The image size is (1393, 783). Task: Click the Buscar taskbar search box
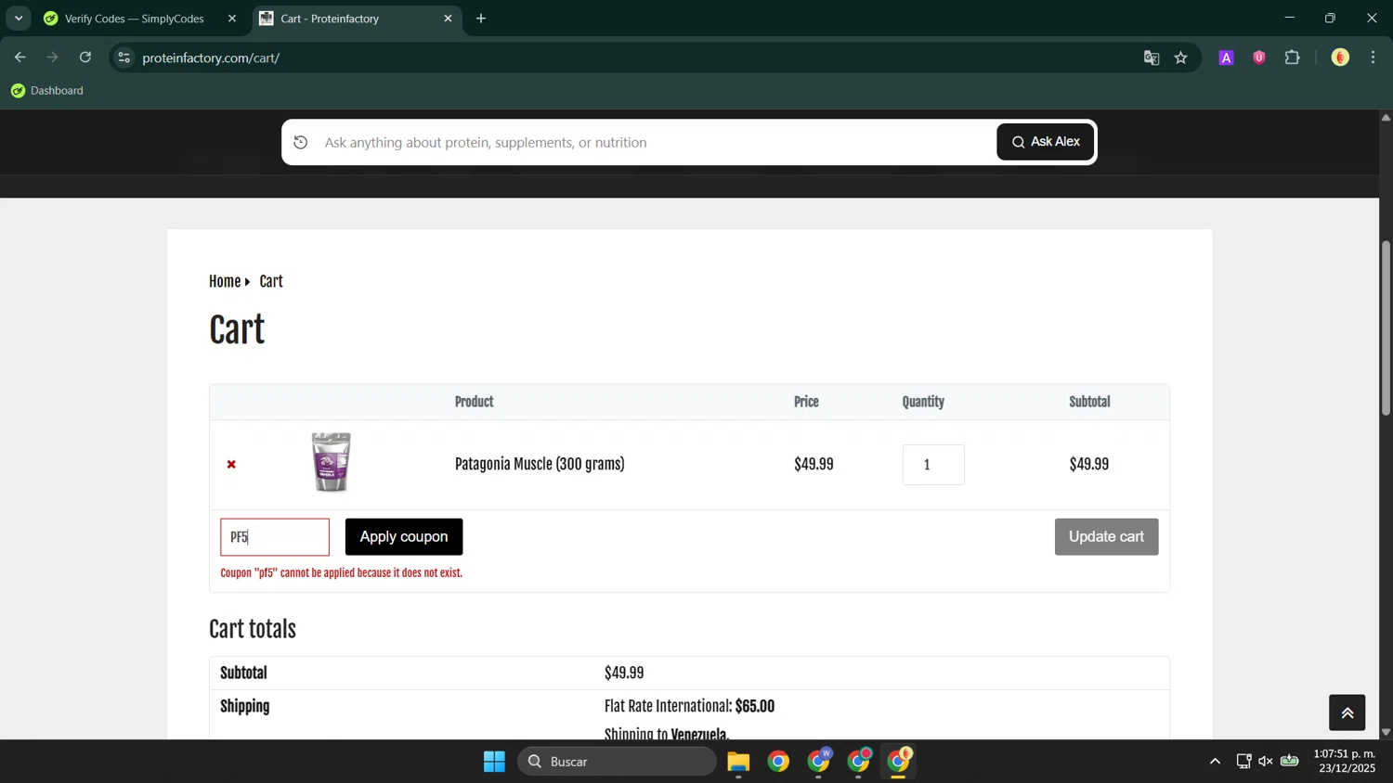coord(617,762)
